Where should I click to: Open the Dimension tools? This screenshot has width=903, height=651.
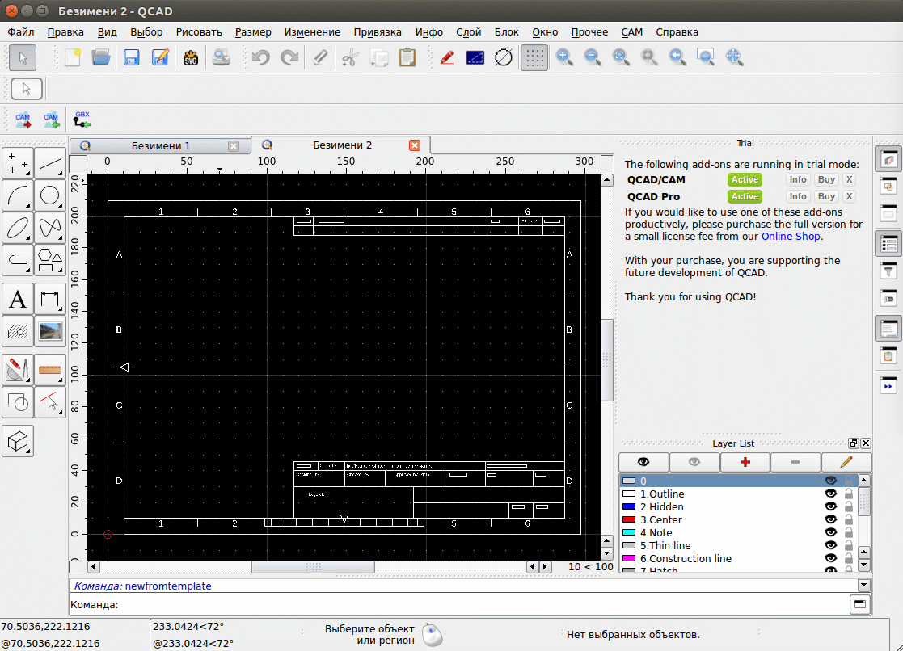[50, 300]
